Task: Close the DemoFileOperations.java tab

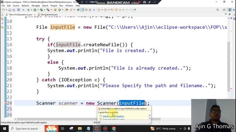Action: click(x=35, y=15)
